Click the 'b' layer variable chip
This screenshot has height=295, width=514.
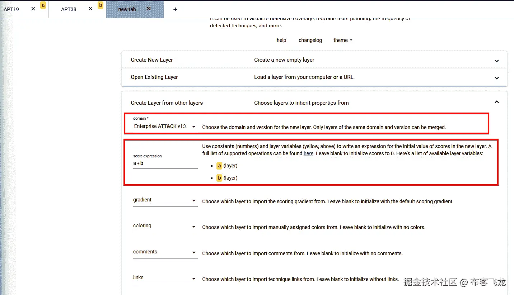point(219,178)
